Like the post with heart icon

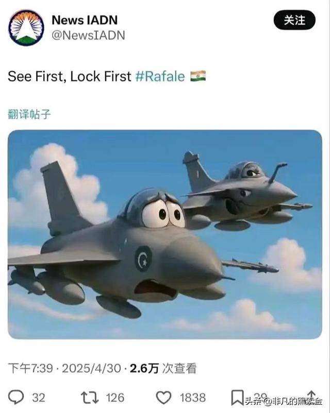pos(163,398)
